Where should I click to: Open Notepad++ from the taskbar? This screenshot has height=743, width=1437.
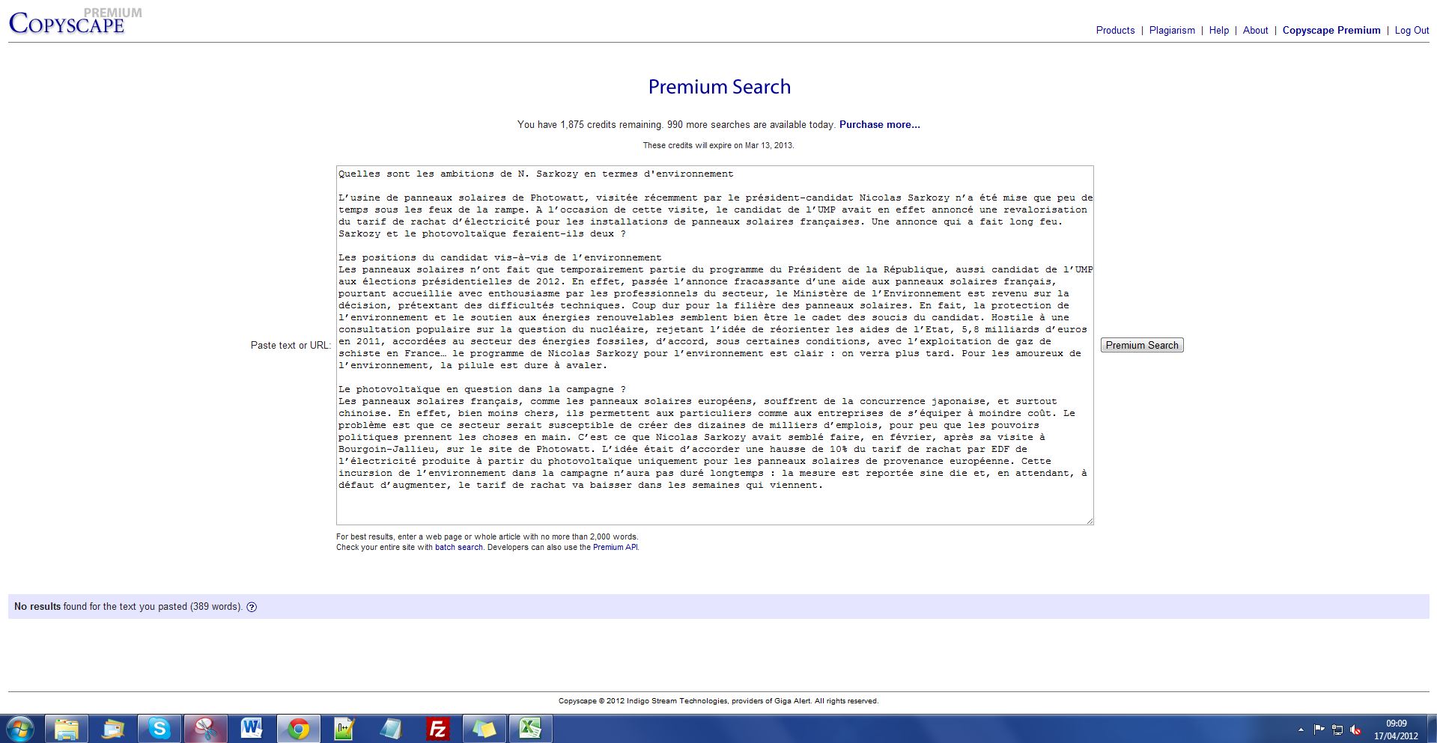coord(344,728)
